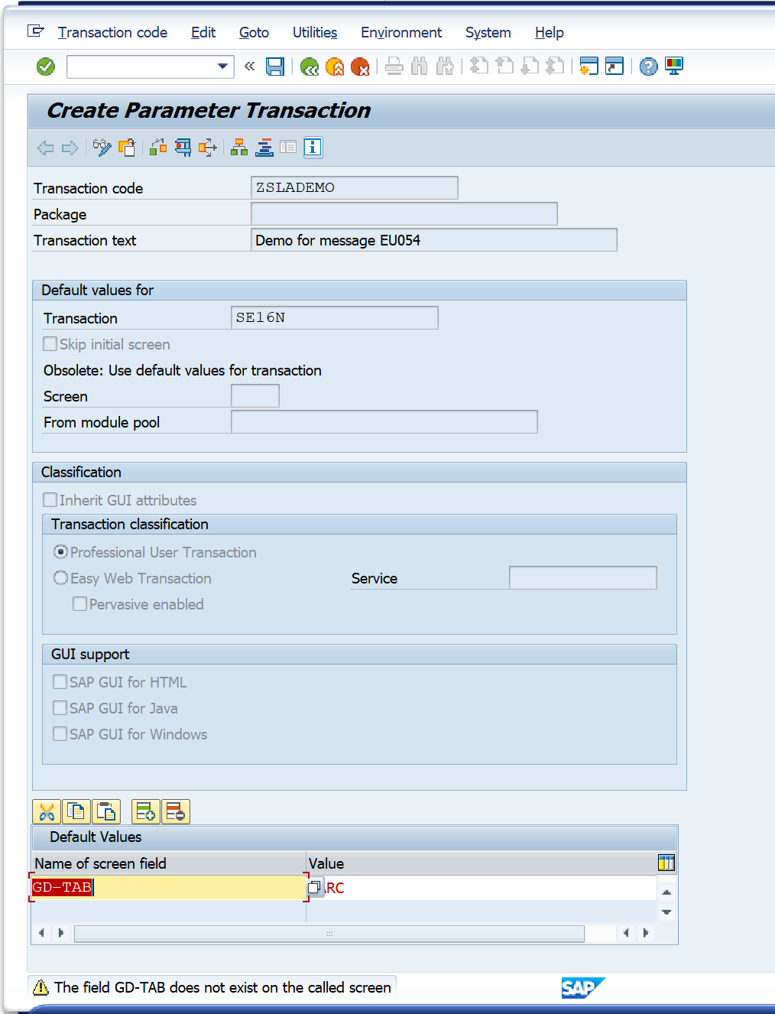775x1014 pixels.
Task: Click the Next Page icon
Action: [530, 66]
